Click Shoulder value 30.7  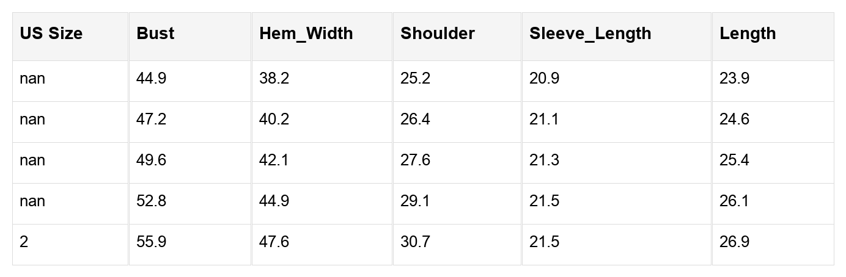[x=415, y=242]
